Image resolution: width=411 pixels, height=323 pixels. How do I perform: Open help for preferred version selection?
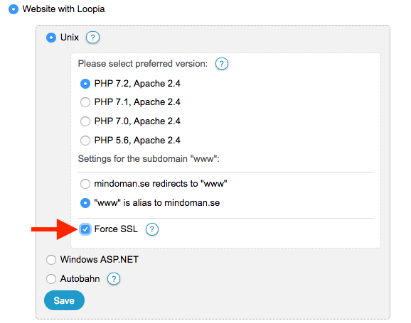pyautogui.click(x=221, y=64)
